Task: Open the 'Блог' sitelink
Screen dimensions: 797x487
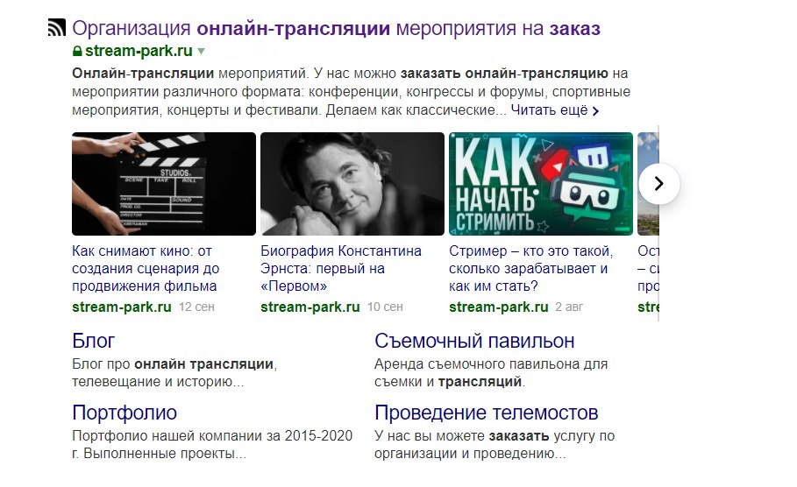Action: click(x=94, y=341)
